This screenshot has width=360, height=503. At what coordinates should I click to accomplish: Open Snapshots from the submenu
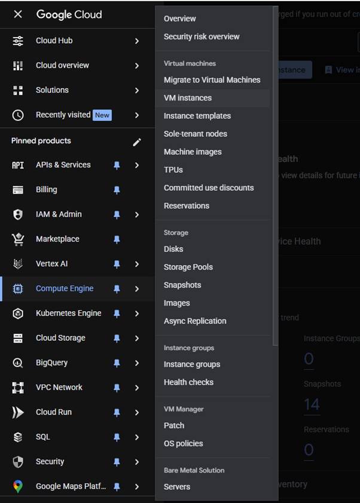tap(212, 285)
